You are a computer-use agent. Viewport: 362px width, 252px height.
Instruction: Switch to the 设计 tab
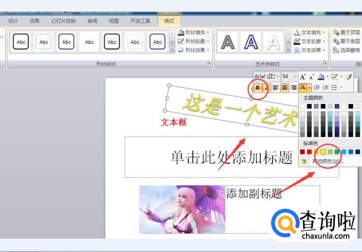13,21
